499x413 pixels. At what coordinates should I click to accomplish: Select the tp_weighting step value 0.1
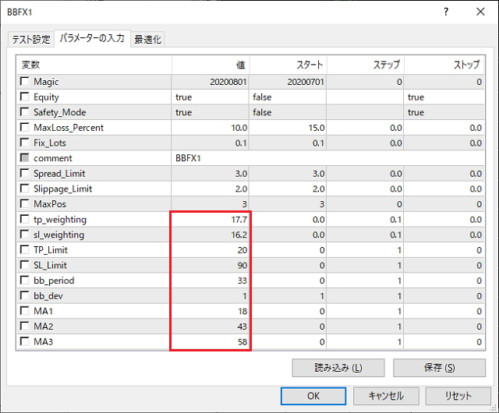click(366, 220)
